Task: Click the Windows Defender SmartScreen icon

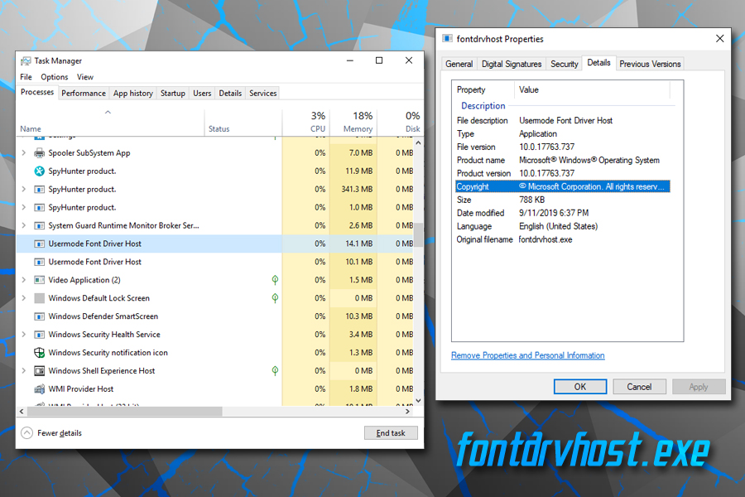Action: 40,316
